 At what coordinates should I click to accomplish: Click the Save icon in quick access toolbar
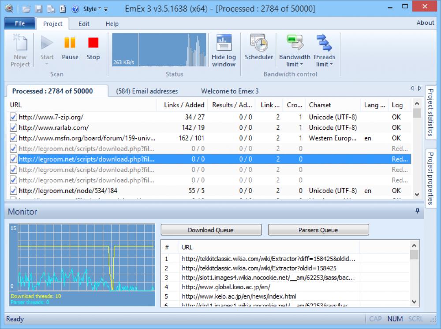[39, 8]
